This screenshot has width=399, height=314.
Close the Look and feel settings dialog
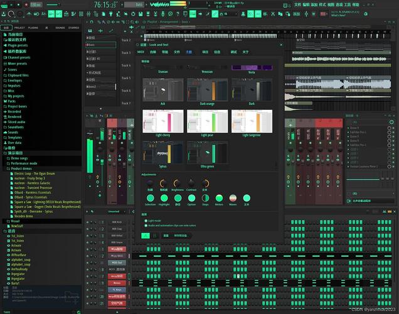pyautogui.click(x=281, y=45)
